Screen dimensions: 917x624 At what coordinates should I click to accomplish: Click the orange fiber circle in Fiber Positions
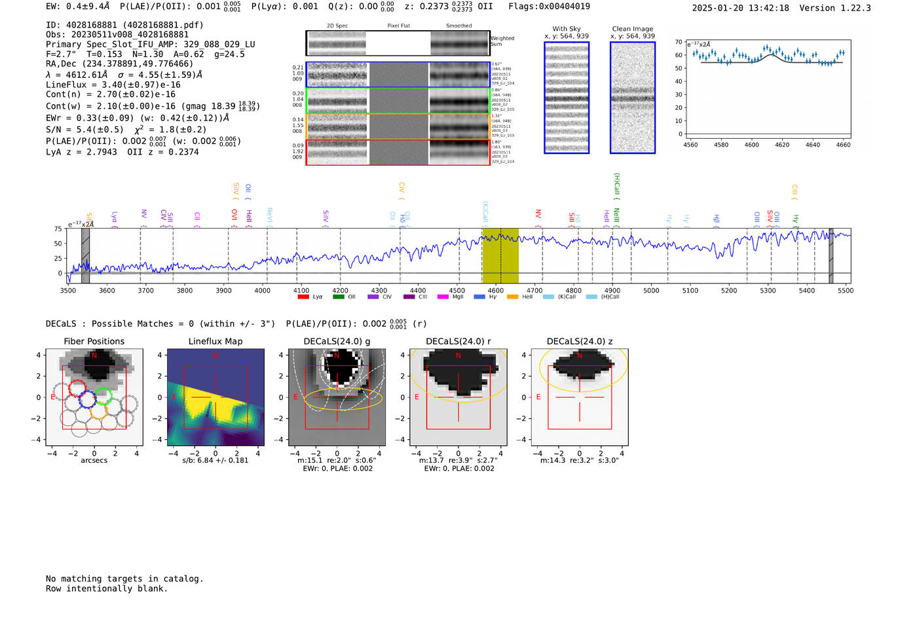(x=99, y=411)
